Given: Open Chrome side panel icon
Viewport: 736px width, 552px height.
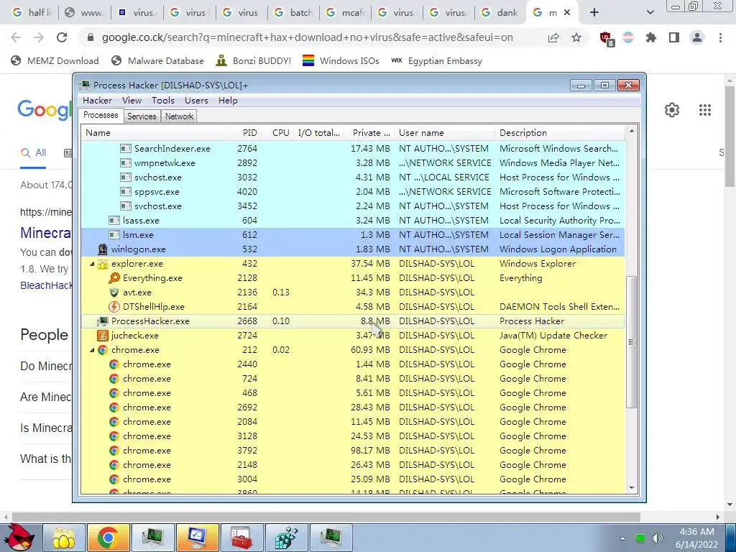Looking at the screenshot, I should click(674, 37).
